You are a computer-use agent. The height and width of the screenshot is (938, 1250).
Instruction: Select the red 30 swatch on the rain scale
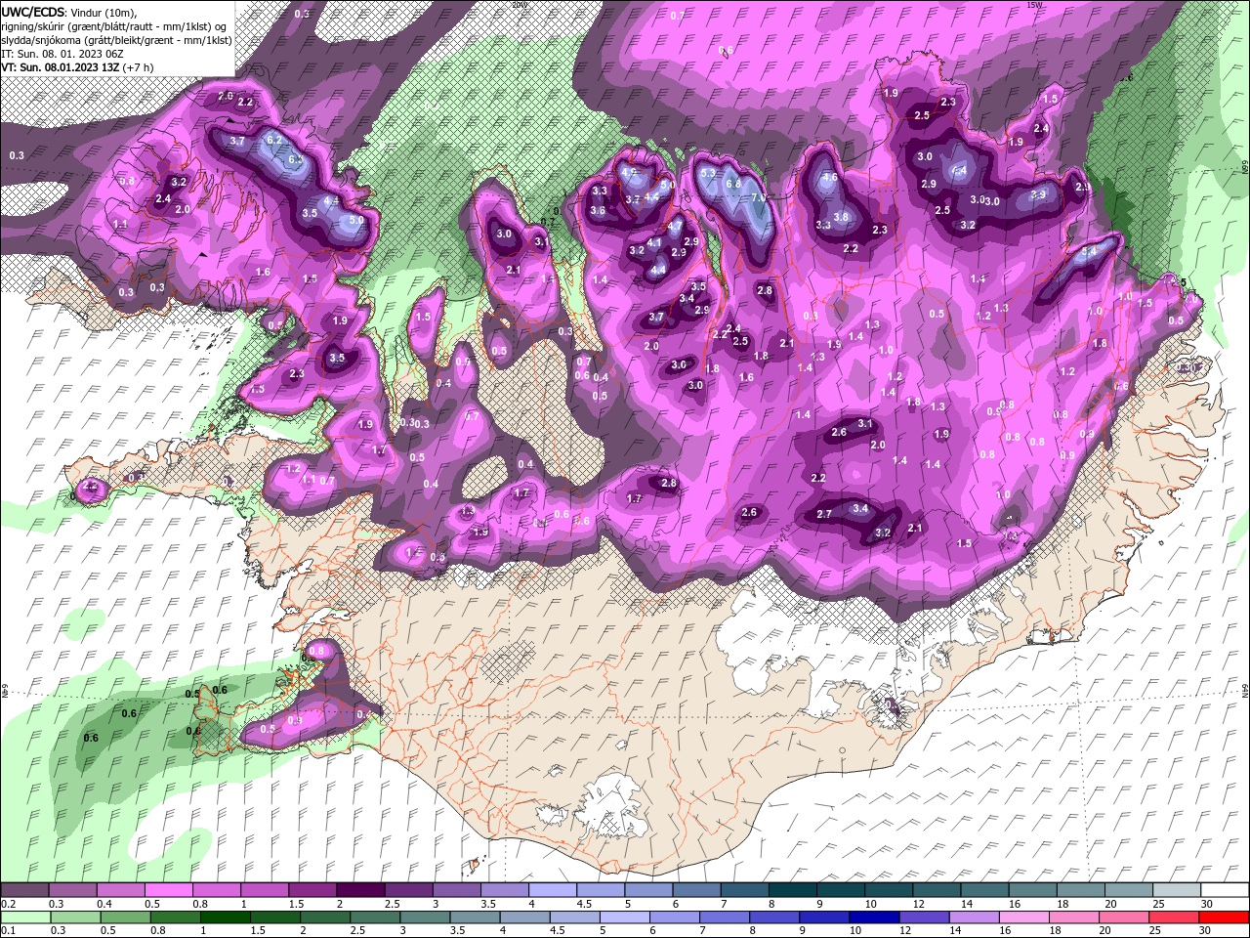(x=1225, y=917)
